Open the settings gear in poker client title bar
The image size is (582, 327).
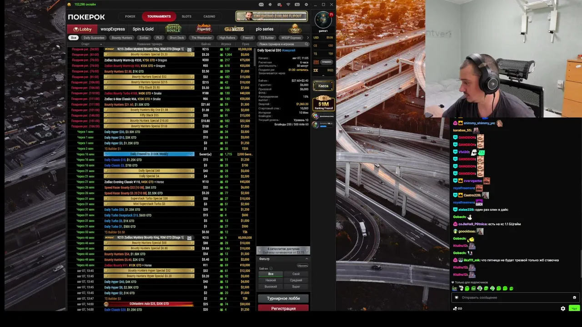pos(306,5)
